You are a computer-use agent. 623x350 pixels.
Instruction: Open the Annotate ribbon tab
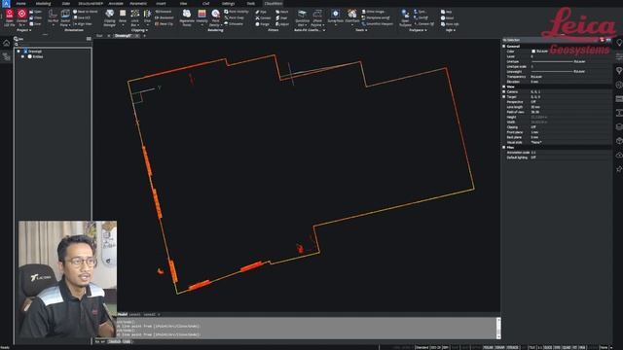coord(116,3)
